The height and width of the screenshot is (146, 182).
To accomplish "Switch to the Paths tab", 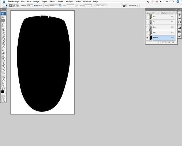I will click(x=164, y=13).
